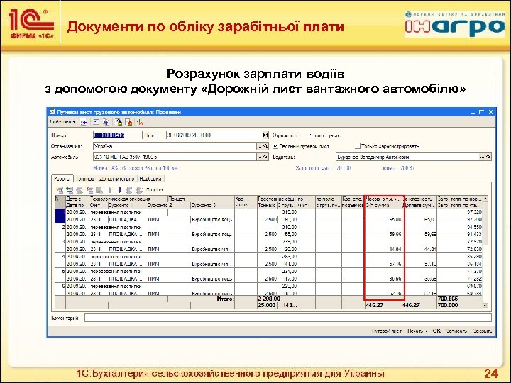Click the blue left-arrow icon beside Действия
The image size is (511, 383).
84,123
